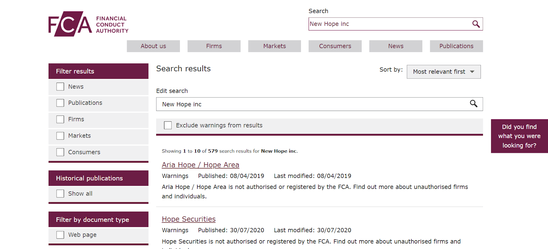Click the Edit search magnifier icon
This screenshot has height=249, width=548.
coord(473,104)
